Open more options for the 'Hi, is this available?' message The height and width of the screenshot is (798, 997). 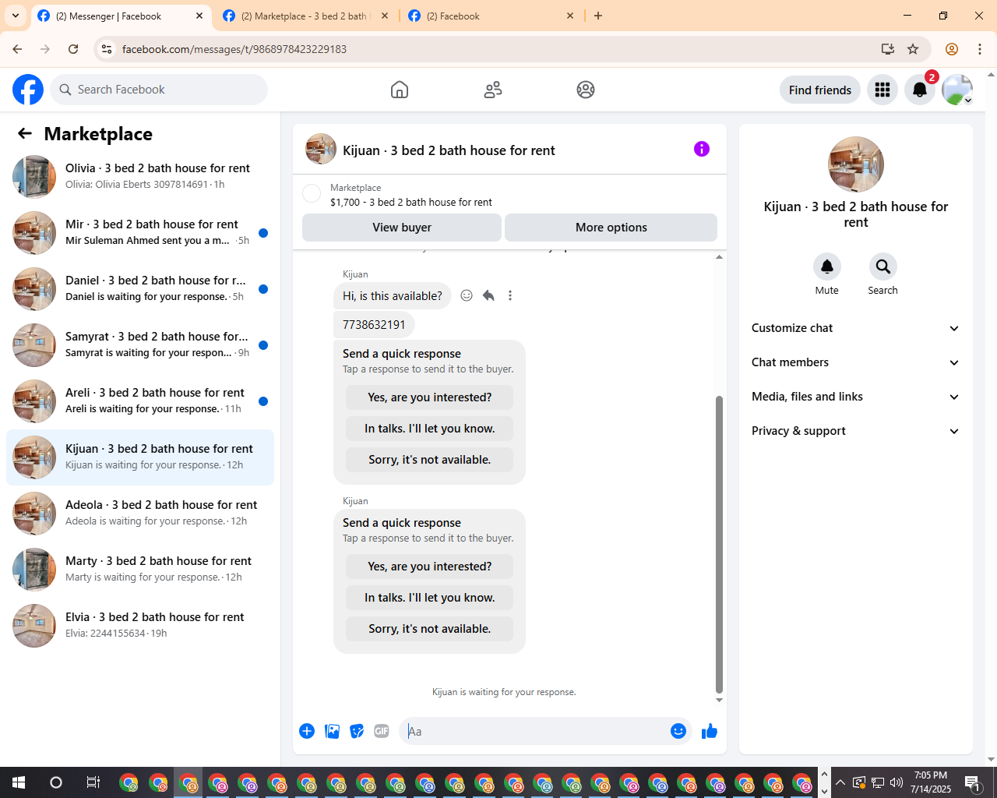pos(510,295)
